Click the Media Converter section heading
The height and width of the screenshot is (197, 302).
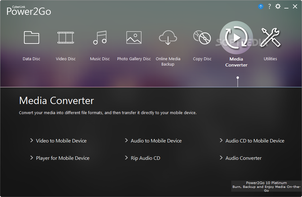[57, 101]
